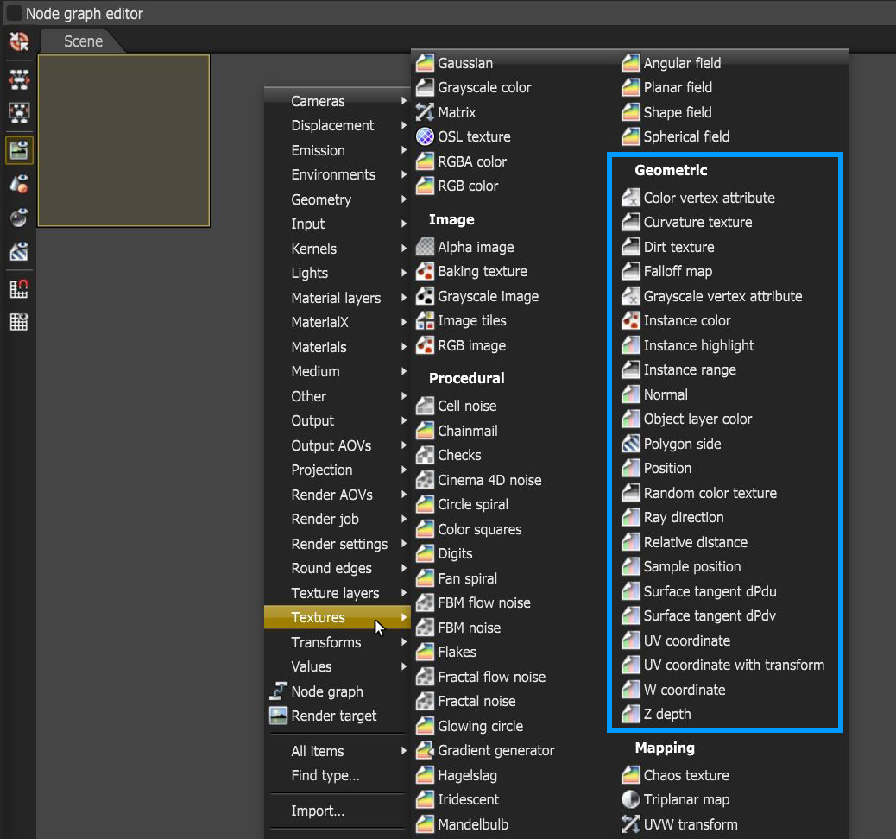Viewport: 896px width, 839px height.
Task: Toggle grid snapping with the magnet icon
Action: pos(19,288)
